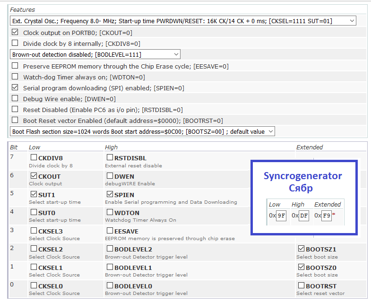This screenshot has height=303, width=371.
Task: Toggle the CKDIV8 bit in Low fuse
Action: pyautogui.click(x=34, y=157)
